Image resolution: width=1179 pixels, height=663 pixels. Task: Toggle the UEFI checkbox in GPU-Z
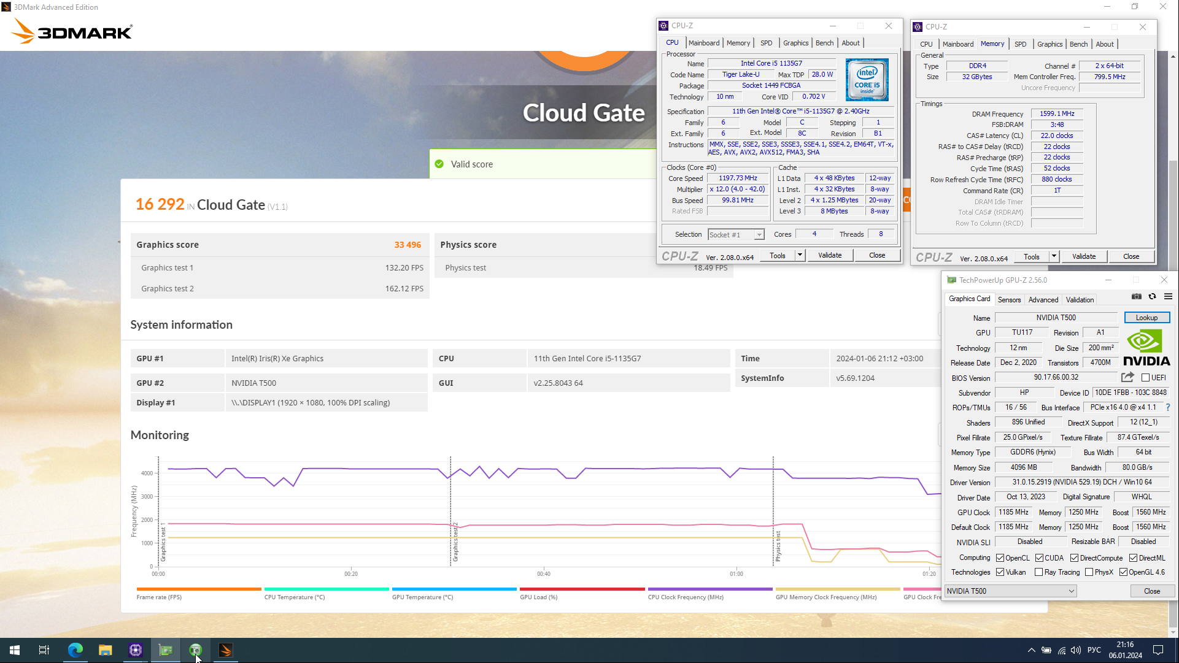click(1145, 378)
